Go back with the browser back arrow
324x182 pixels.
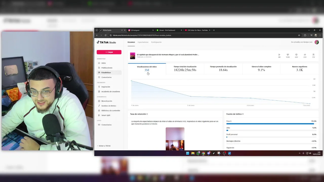point(97,35)
